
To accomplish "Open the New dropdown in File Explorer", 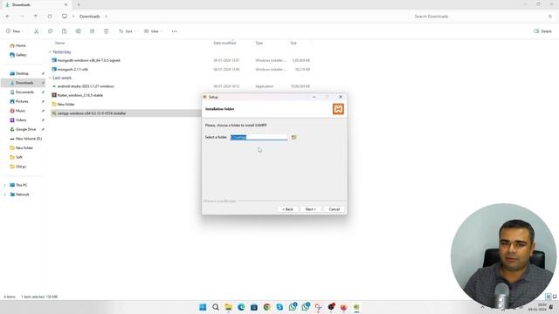I will pos(14,31).
